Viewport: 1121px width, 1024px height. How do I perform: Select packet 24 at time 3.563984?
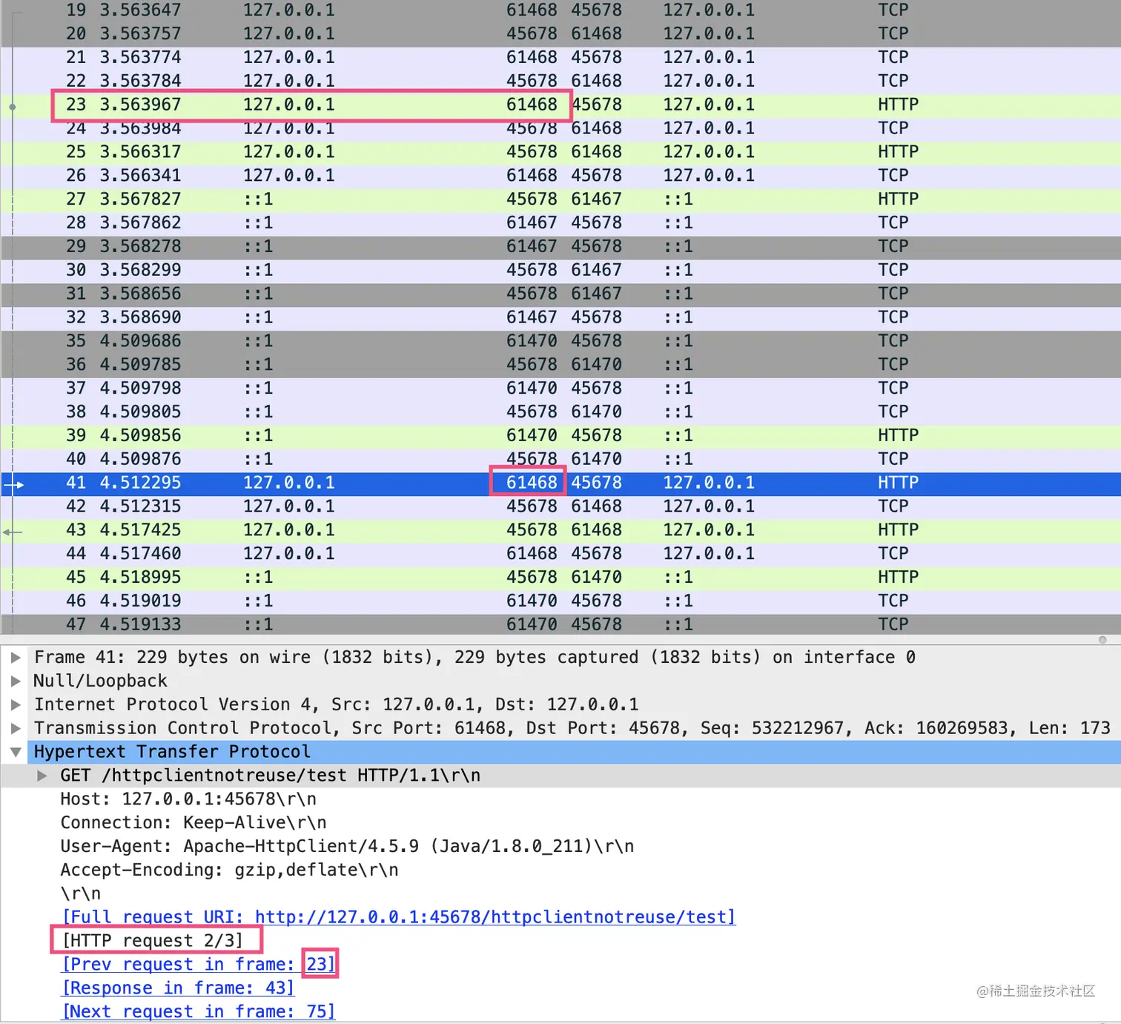pyautogui.click(x=560, y=128)
